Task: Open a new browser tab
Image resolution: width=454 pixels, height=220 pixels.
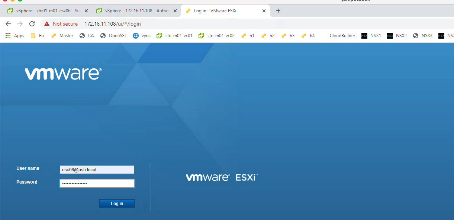Action: [278, 11]
